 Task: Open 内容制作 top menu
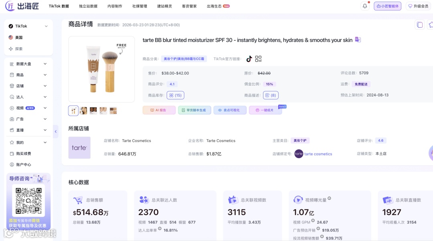tap(115, 6)
